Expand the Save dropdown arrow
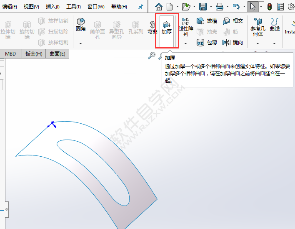Viewport: 295px width, 229px height. 211,7
